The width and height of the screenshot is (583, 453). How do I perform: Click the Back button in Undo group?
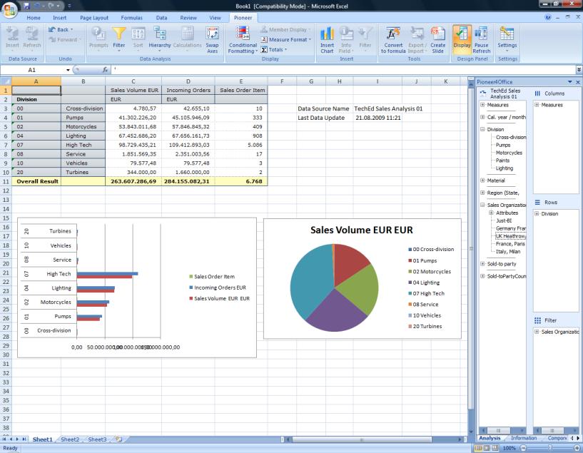click(61, 29)
